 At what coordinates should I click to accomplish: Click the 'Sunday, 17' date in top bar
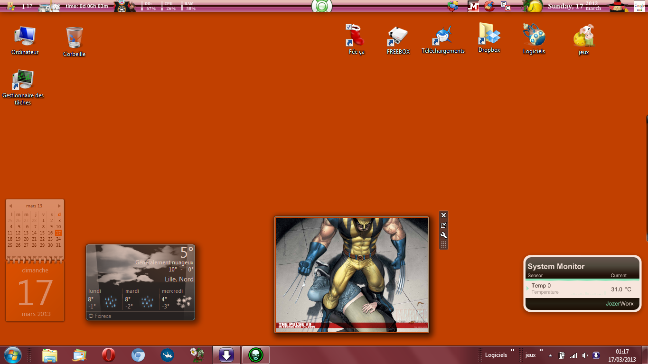pos(565,6)
